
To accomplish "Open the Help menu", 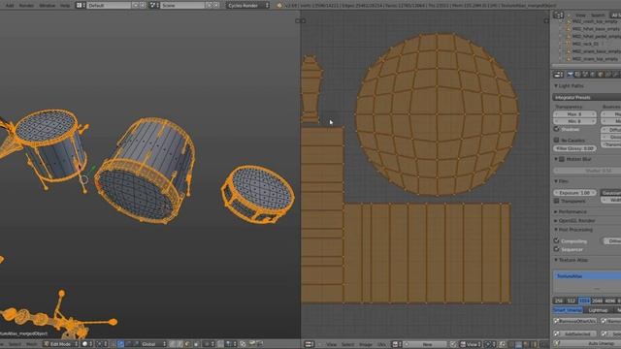I will 65,6.
